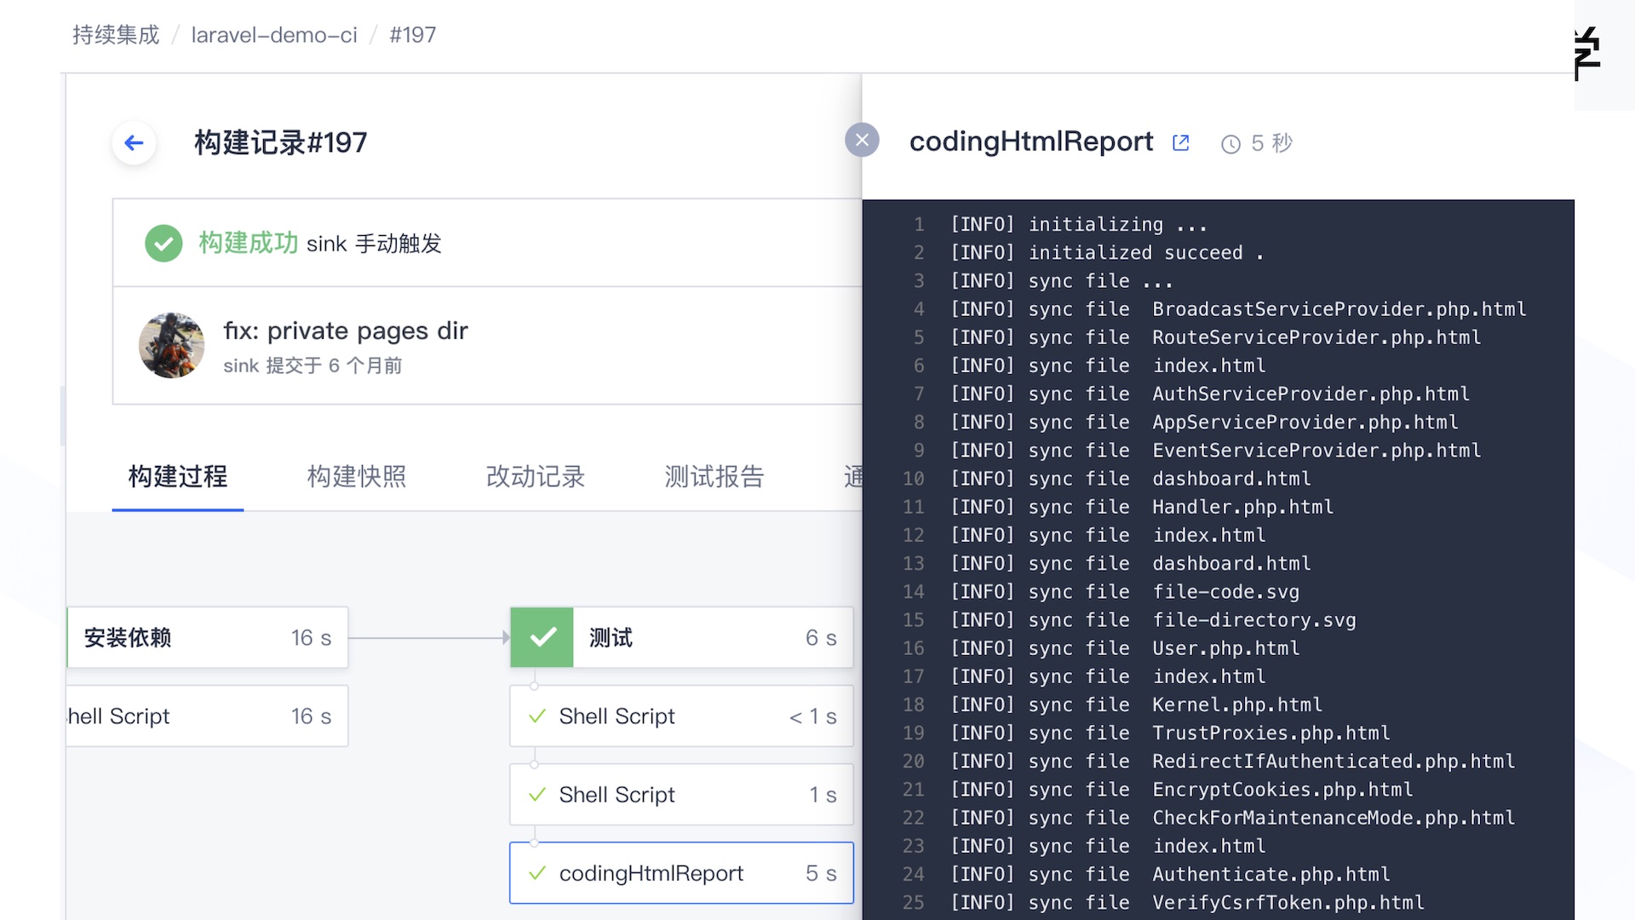Open codingHtmlReport in external link icon

1180,143
